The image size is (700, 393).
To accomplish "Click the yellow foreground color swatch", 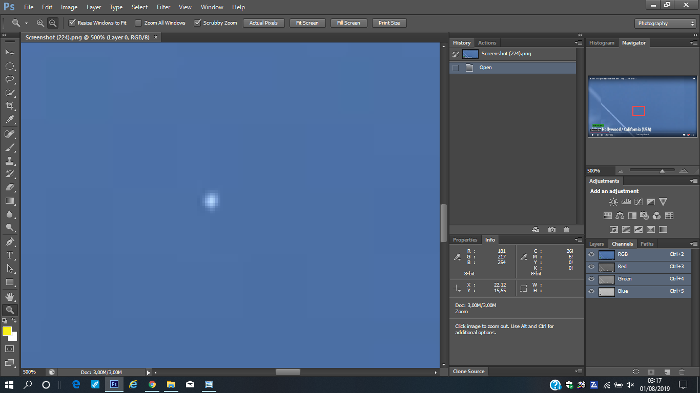I will [7, 332].
